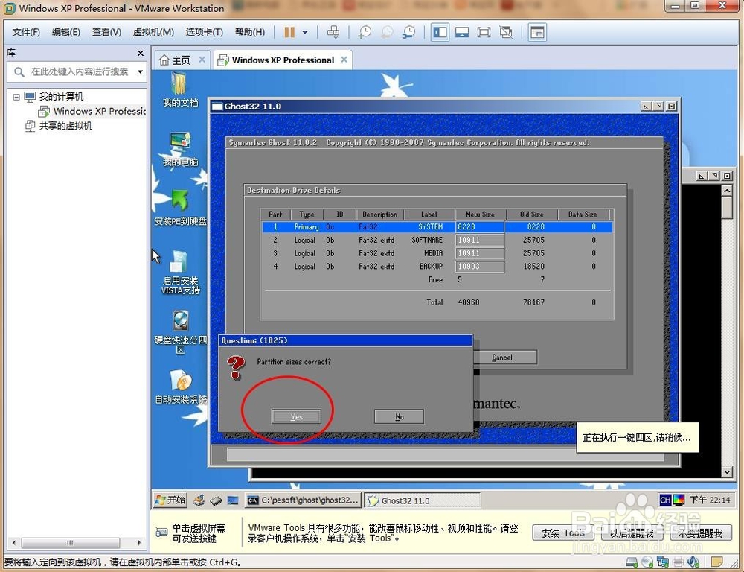Toggle the thumbnail bar view icon
Screen dimensions: 744x572
click(x=462, y=32)
